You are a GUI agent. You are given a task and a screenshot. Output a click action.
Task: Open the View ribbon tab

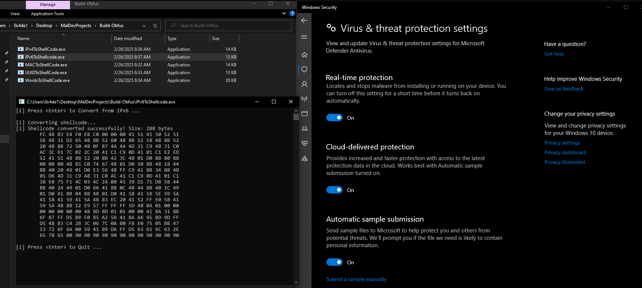coord(15,14)
